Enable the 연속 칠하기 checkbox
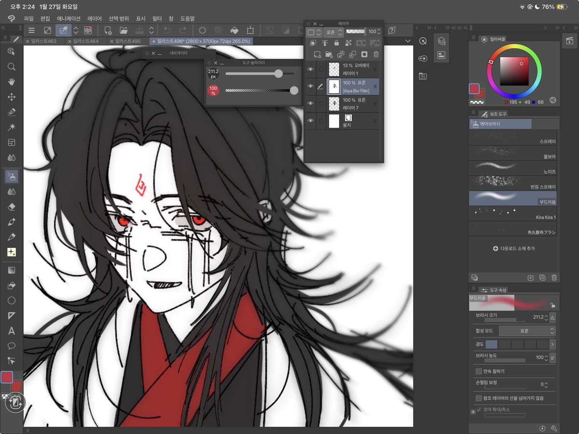Screen dimensions: 579x434 [479, 371]
